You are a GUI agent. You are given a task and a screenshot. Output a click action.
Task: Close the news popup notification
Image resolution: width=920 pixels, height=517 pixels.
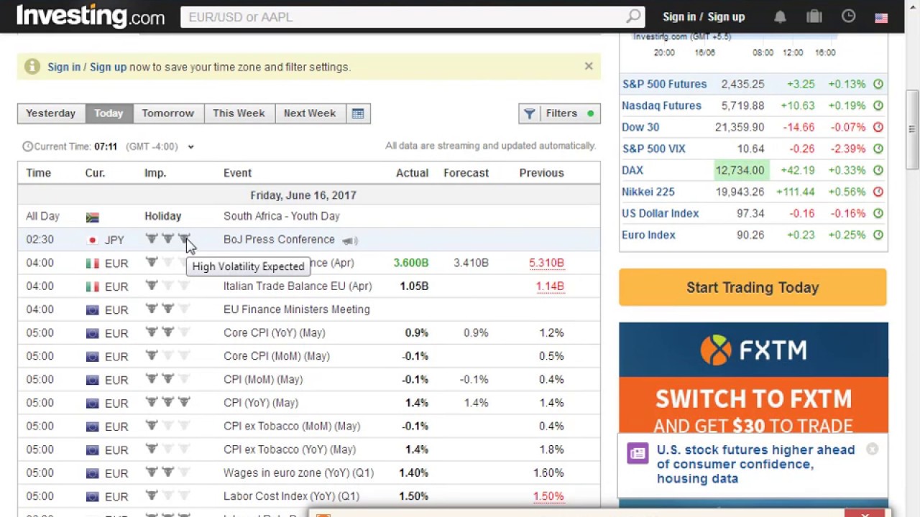pyautogui.click(x=872, y=449)
